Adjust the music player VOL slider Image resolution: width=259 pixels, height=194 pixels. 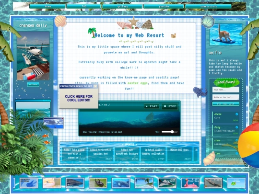170,132
